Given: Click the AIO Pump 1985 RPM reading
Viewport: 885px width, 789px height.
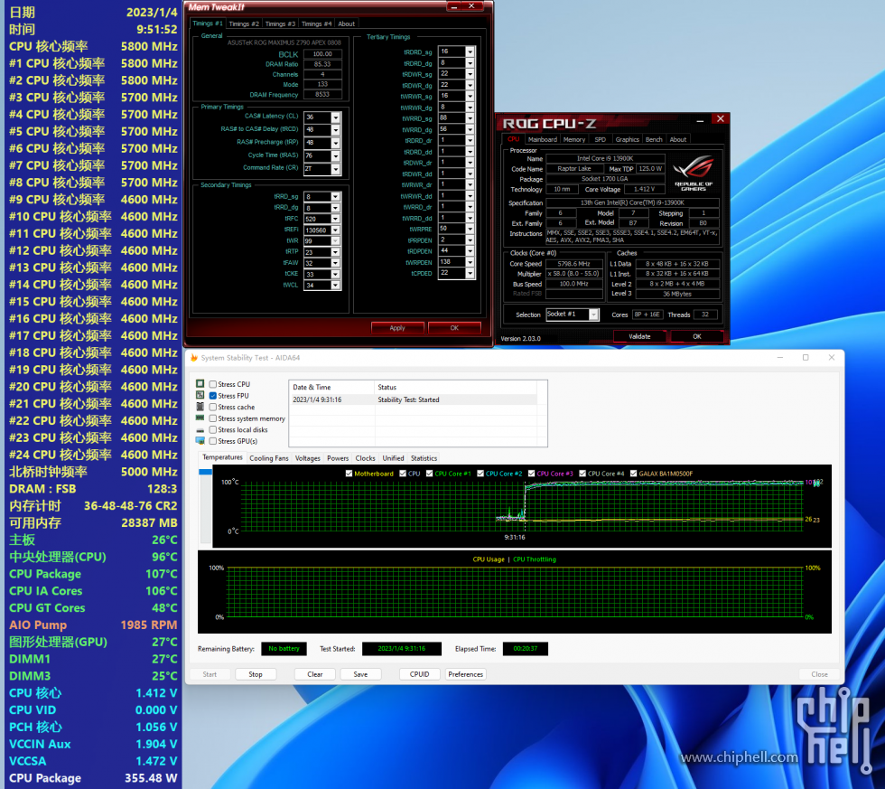Looking at the screenshot, I should [94, 625].
